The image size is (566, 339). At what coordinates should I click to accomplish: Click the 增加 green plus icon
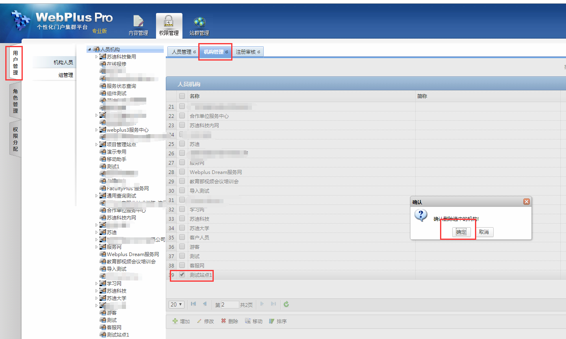tap(175, 321)
